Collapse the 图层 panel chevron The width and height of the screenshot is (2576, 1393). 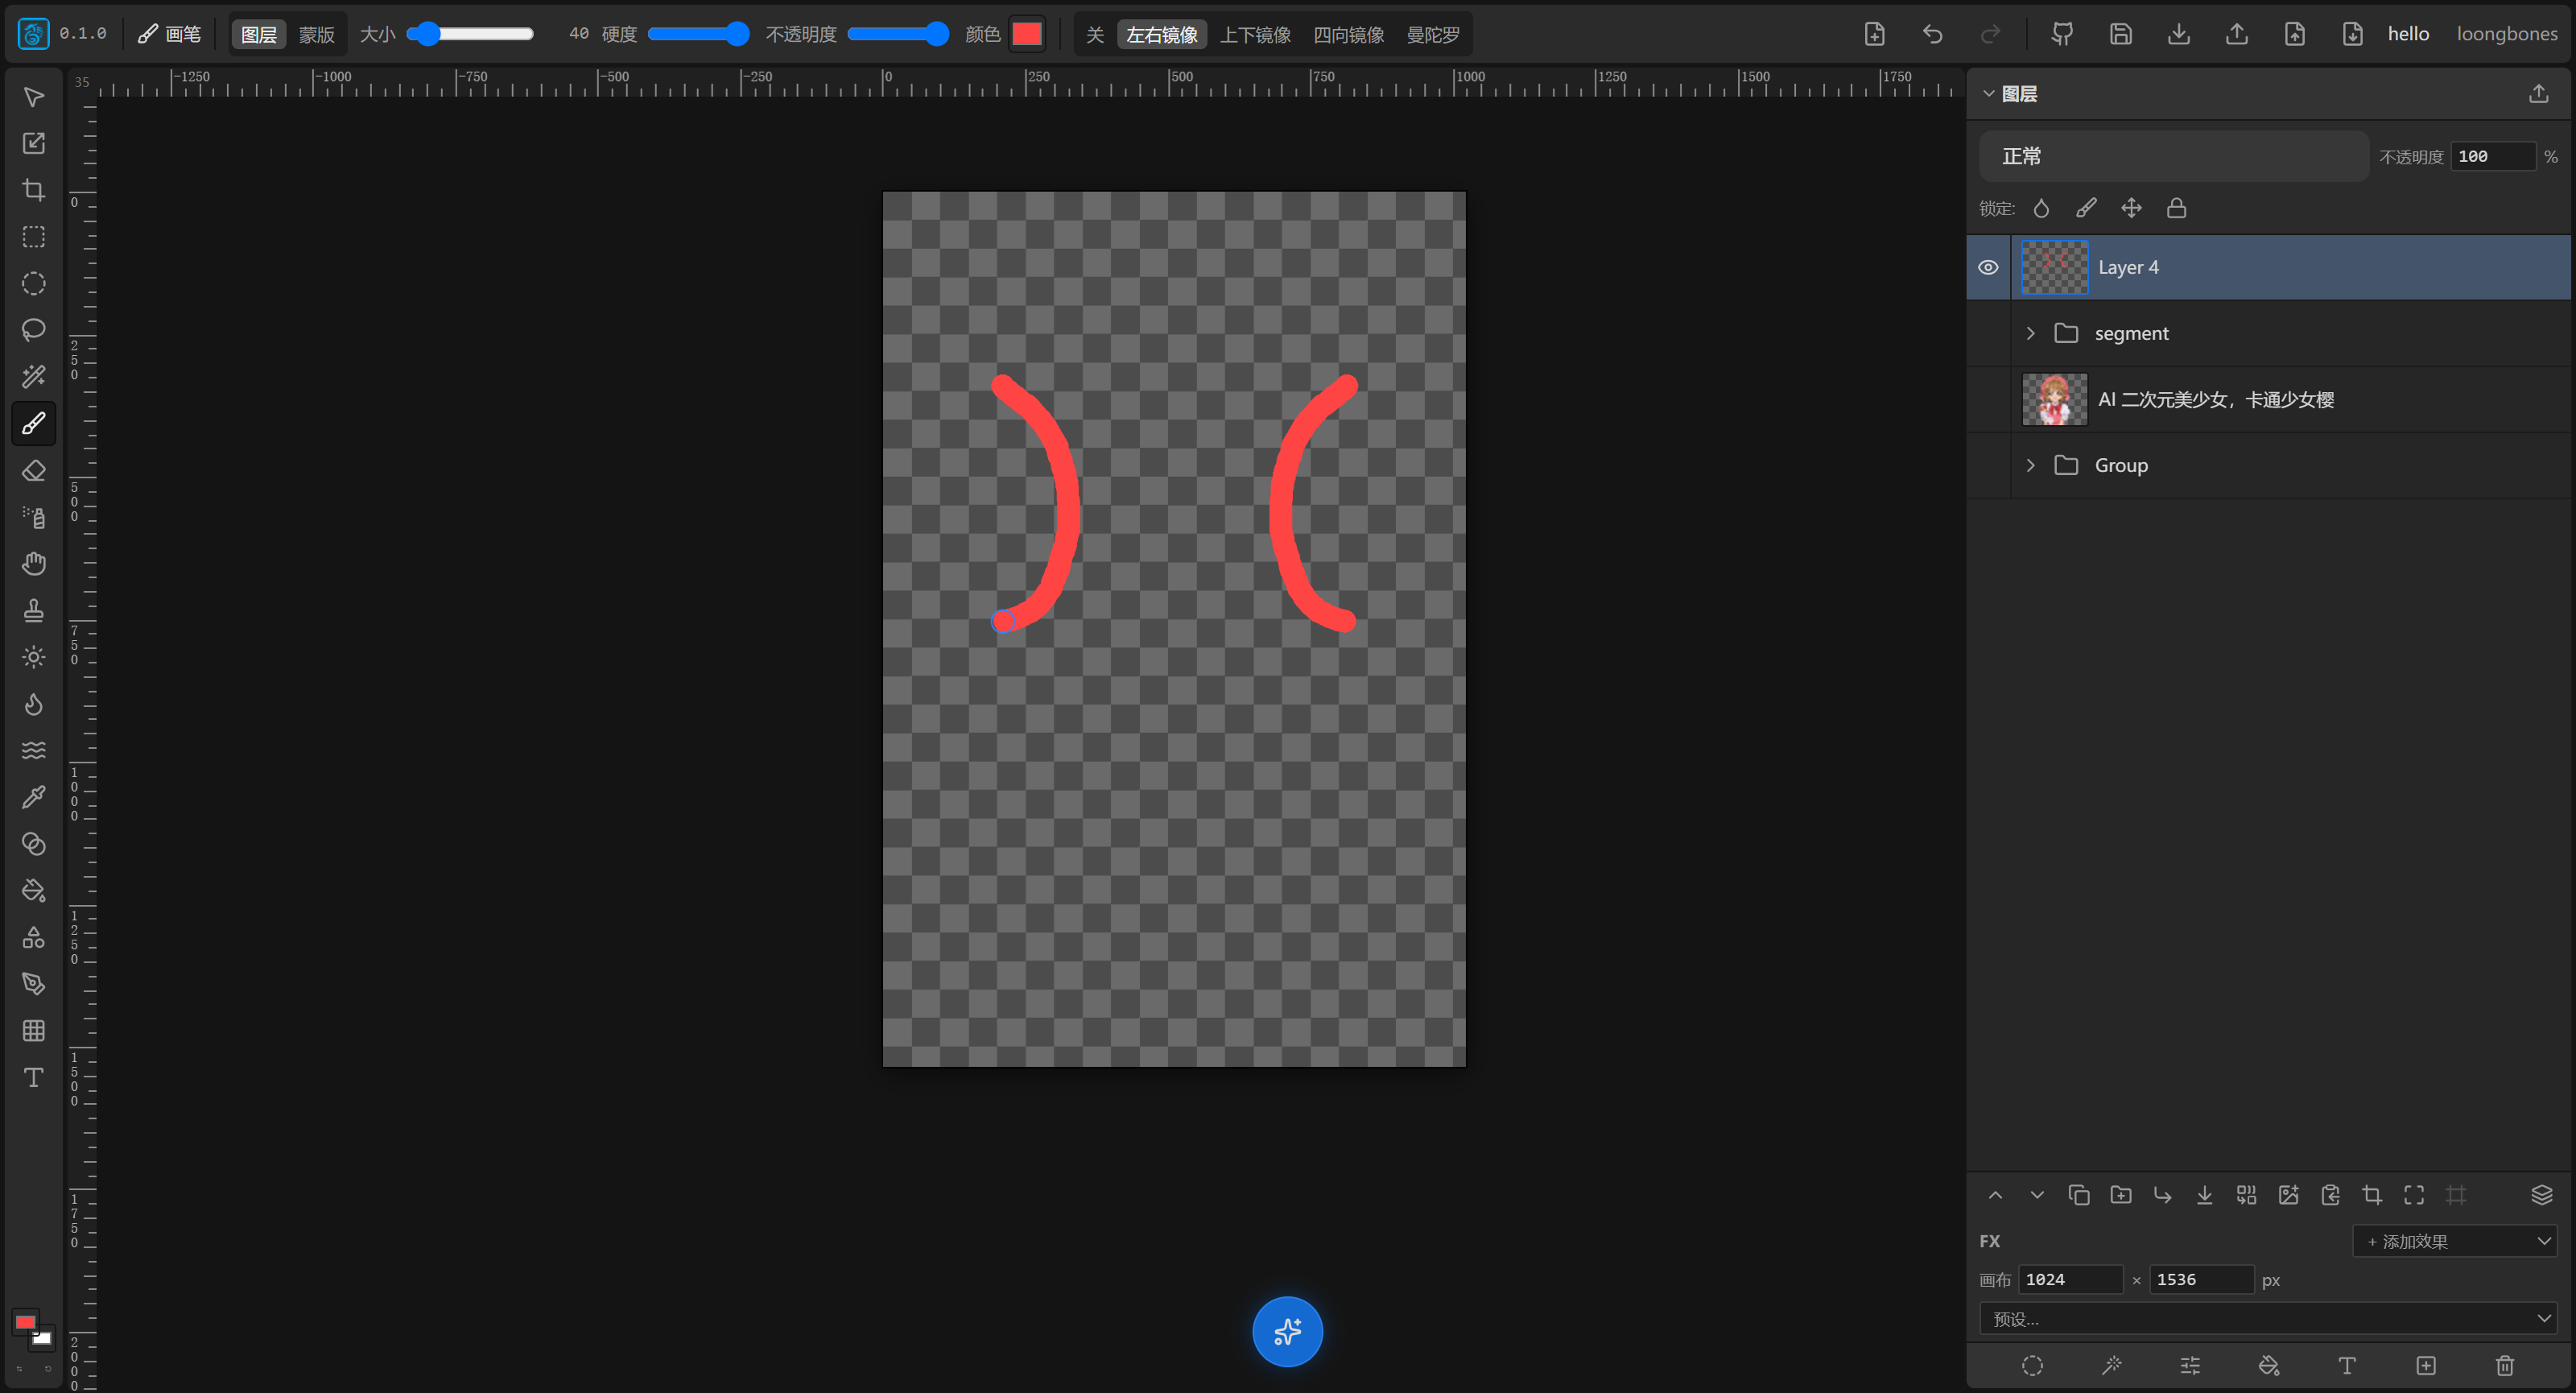1988,94
